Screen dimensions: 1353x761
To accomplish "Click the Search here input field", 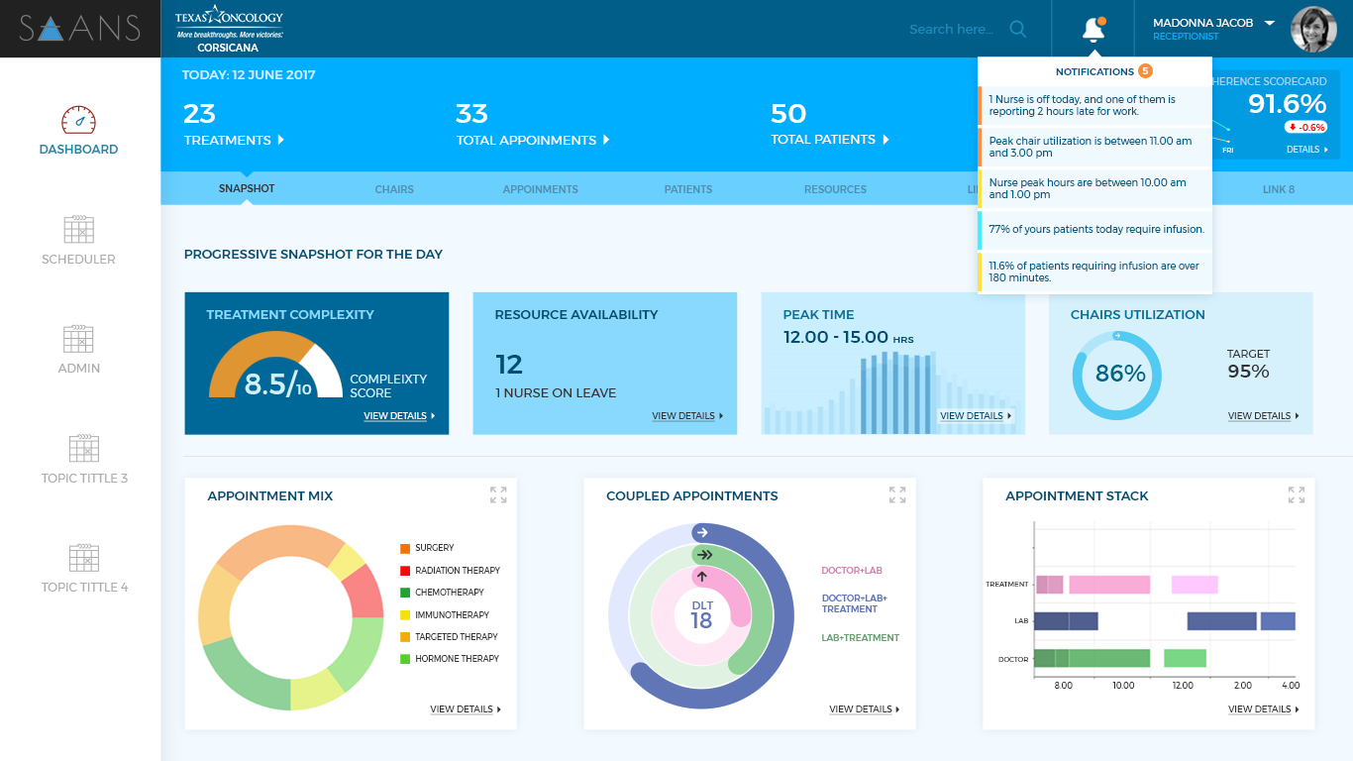I will click(951, 29).
